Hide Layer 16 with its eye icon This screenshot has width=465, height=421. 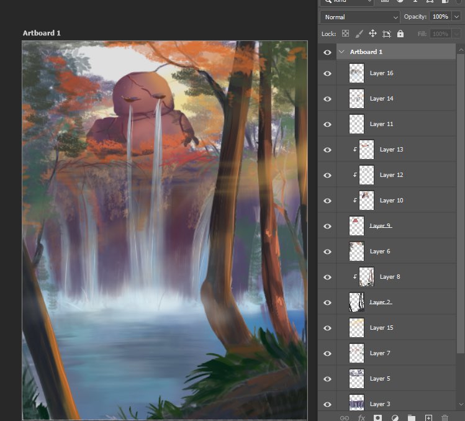point(327,73)
